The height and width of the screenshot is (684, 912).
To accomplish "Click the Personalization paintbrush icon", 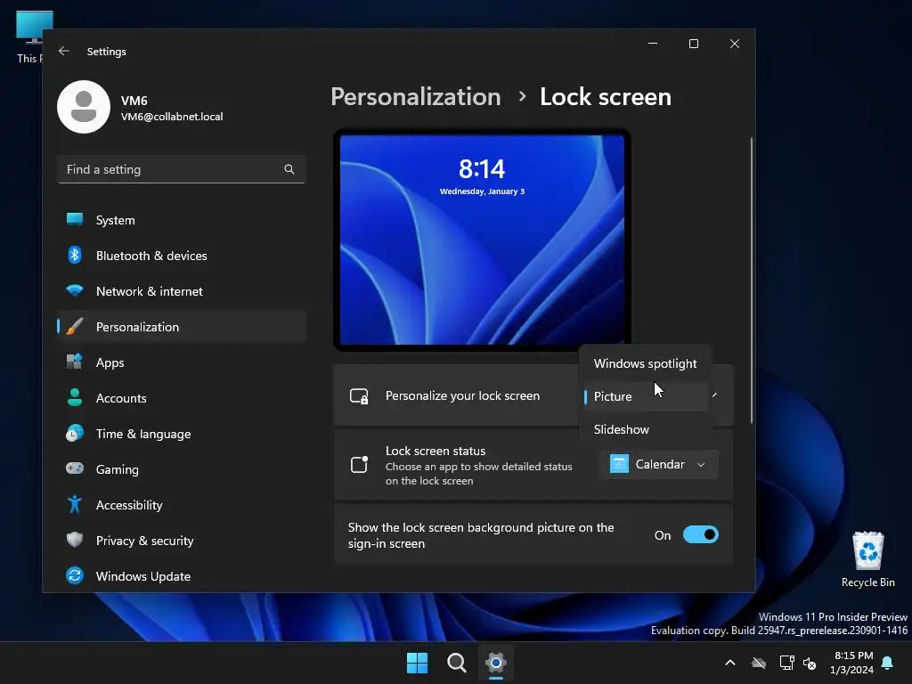I will (75, 326).
